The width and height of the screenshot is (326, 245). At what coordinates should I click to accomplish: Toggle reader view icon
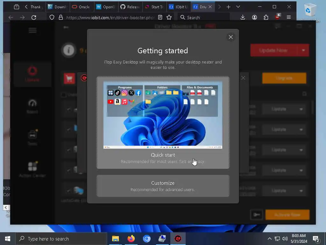click(160, 17)
